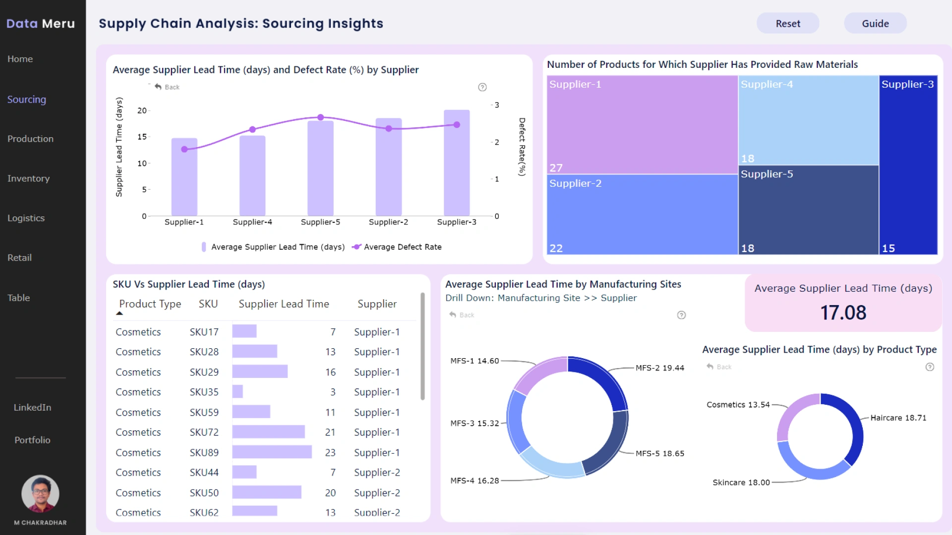Click the Haircare 18.71 label

pyautogui.click(x=898, y=418)
